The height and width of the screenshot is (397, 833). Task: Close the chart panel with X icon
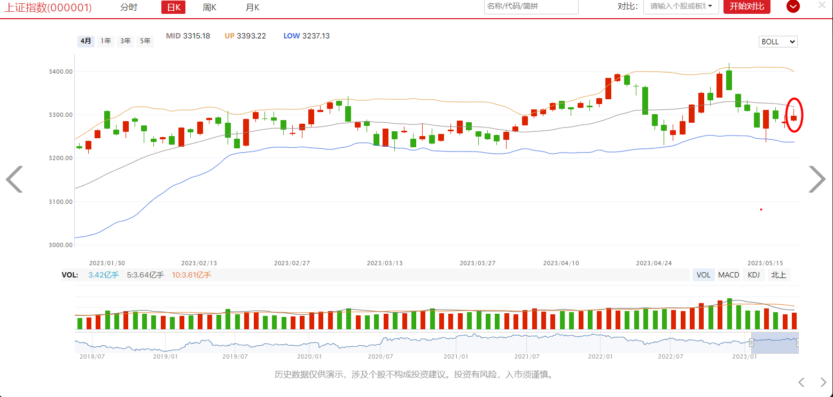pos(822,5)
